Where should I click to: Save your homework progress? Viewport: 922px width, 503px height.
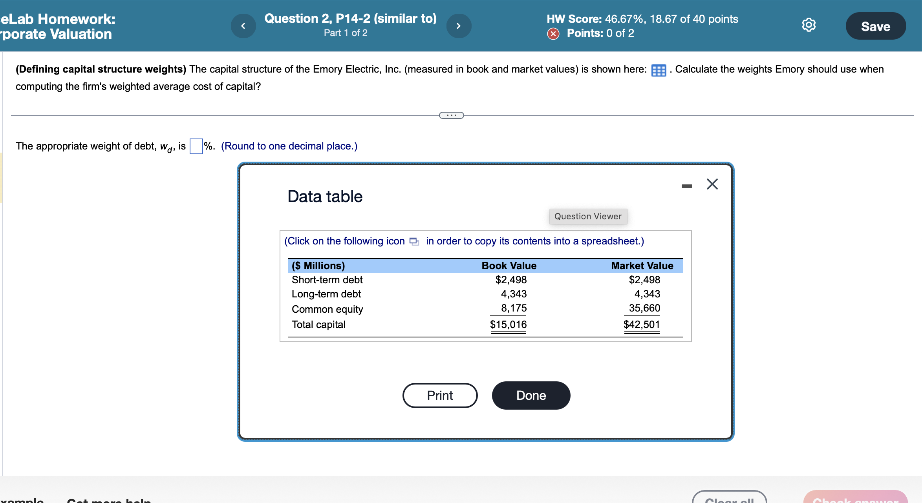click(x=876, y=26)
